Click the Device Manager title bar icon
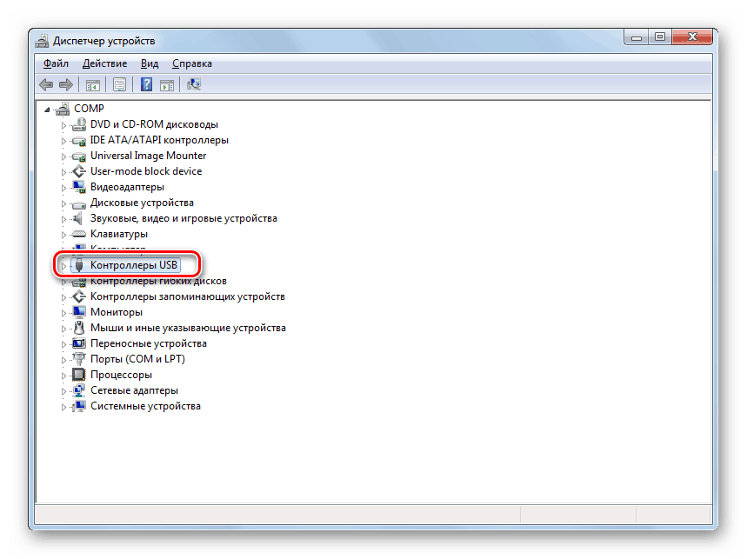The width and height of the screenshot is (747, 559). tap(42, 41)
